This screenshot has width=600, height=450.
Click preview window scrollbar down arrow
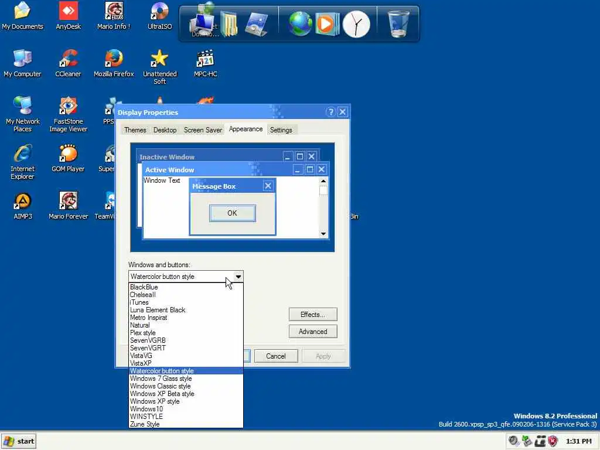tap(323, 234)
